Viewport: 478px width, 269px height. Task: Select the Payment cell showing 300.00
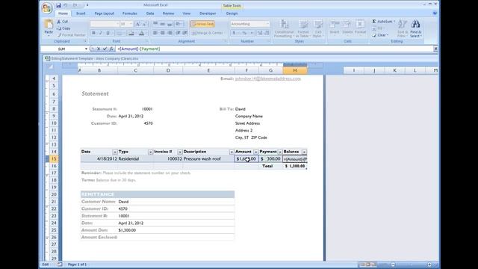(x=270, y=159)
